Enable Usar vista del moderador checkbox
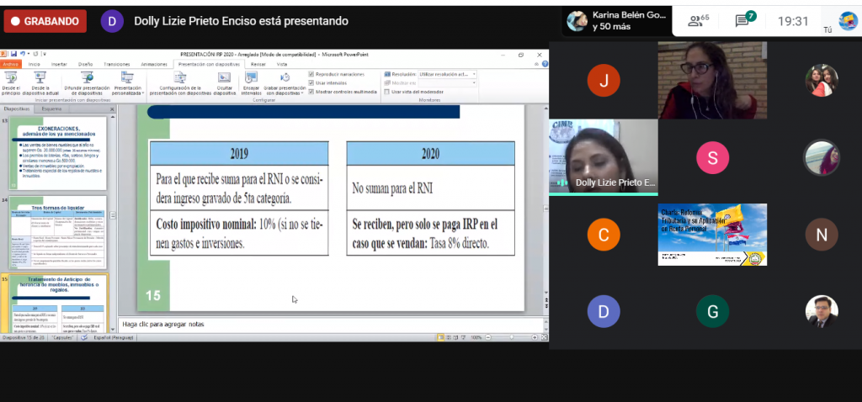 [386, 91]
